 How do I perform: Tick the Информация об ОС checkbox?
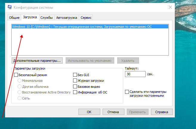[75, 92]
